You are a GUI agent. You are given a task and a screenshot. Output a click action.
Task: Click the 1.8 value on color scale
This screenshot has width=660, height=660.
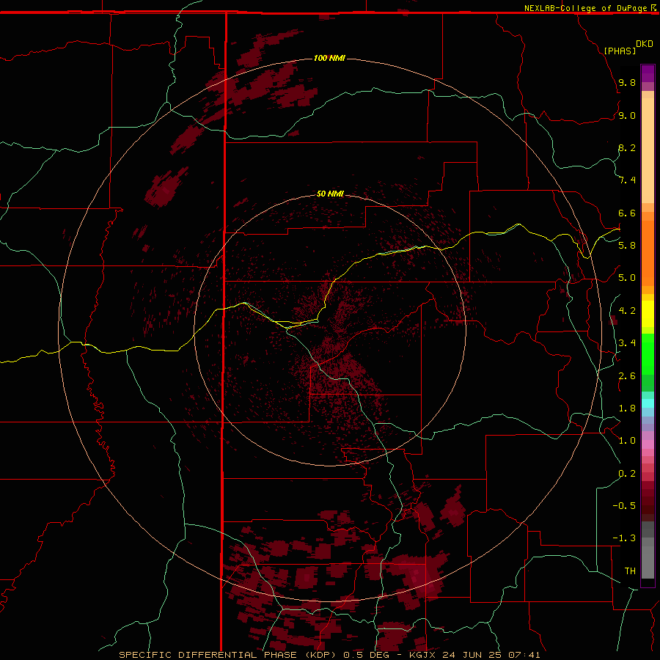(x=627, y=408)
